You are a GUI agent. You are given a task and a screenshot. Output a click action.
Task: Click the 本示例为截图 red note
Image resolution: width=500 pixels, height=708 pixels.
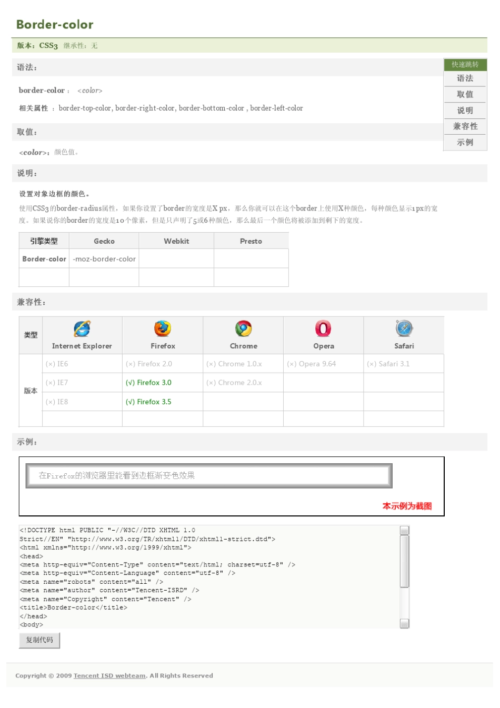(407, 506)
